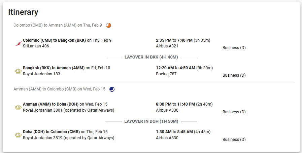Click the Airbus A321 aircraft text
302x153 pixels.
click(167, 46)
